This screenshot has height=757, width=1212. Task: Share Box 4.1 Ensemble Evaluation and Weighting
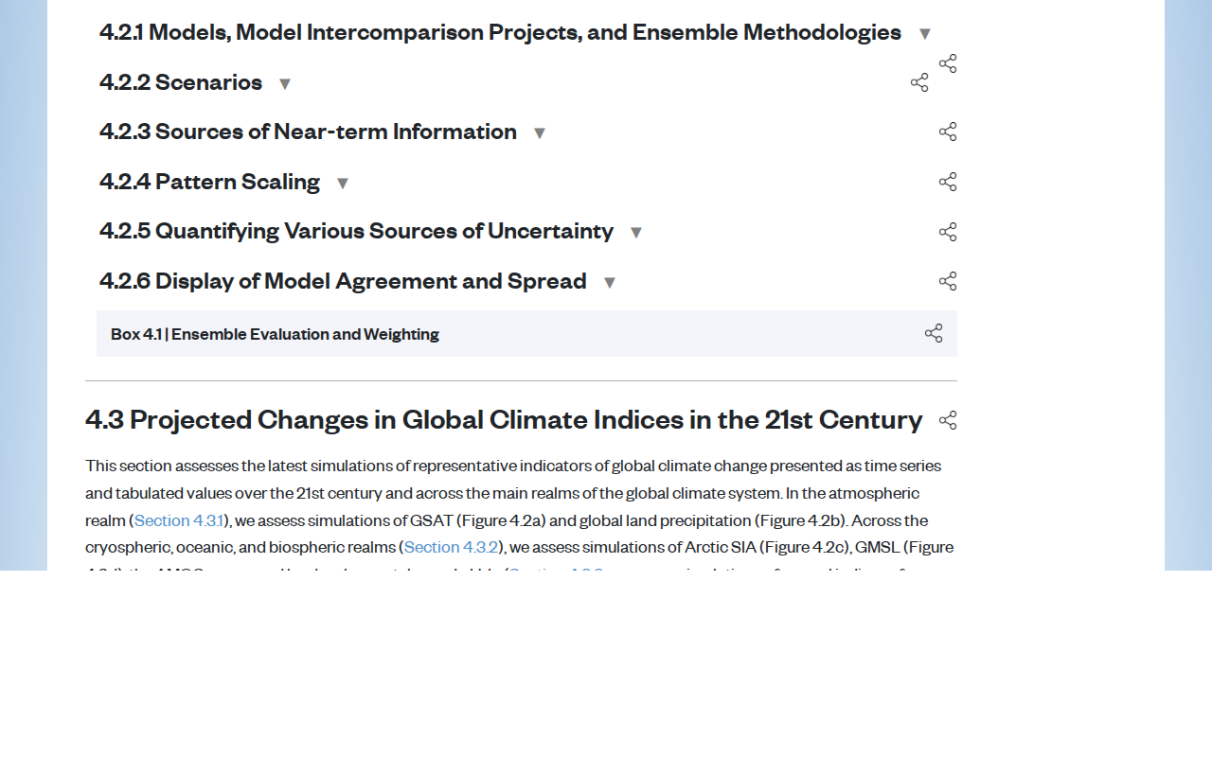[934, 333]
